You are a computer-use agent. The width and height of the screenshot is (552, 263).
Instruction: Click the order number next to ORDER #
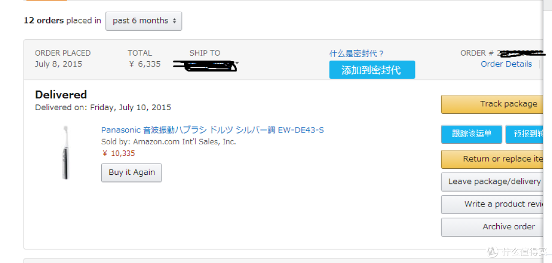click(522, 54)
